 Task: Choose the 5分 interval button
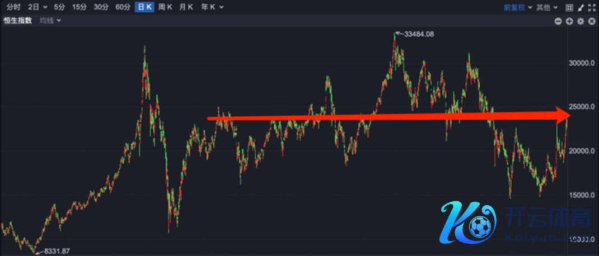point(59,7)
